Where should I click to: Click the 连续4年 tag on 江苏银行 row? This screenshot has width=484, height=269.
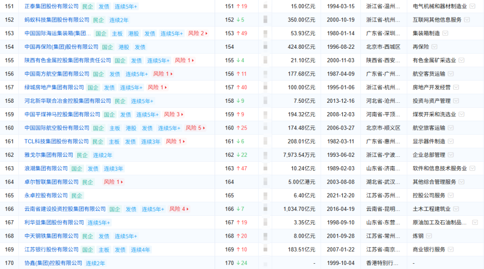(140, 250)
